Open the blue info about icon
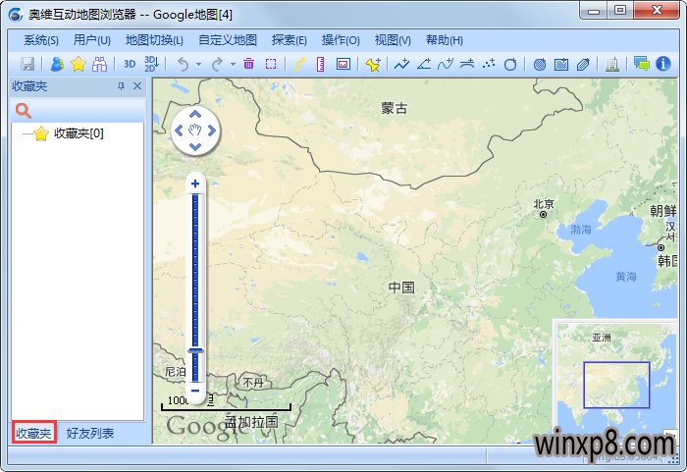 (663, 64)
